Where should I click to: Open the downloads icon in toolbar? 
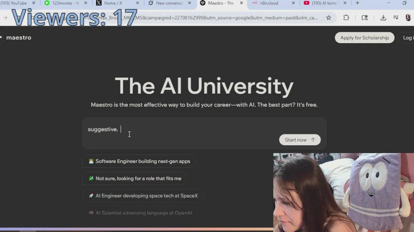[383, 18]
